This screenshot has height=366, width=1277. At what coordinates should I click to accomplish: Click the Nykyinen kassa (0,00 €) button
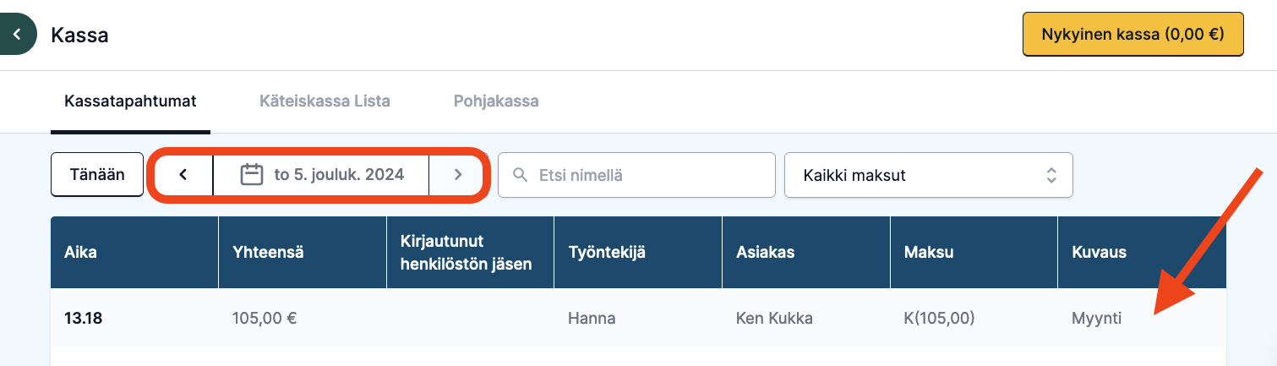pos(1133,35)
